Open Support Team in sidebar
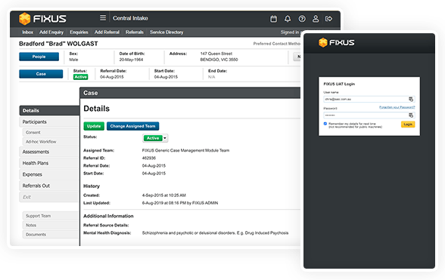 (51, 216)
